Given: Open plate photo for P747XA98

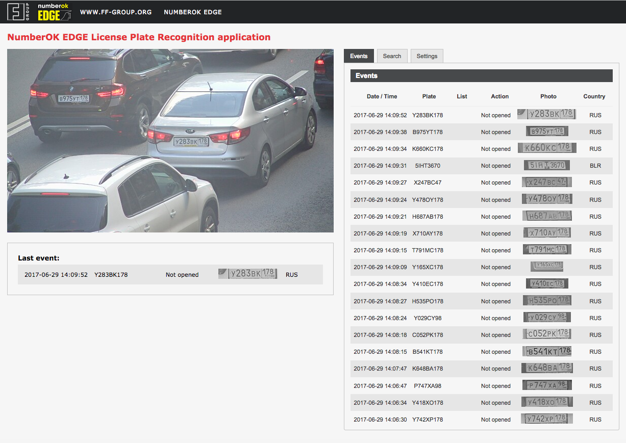Looking at the screenshot, I should point(547,385).
